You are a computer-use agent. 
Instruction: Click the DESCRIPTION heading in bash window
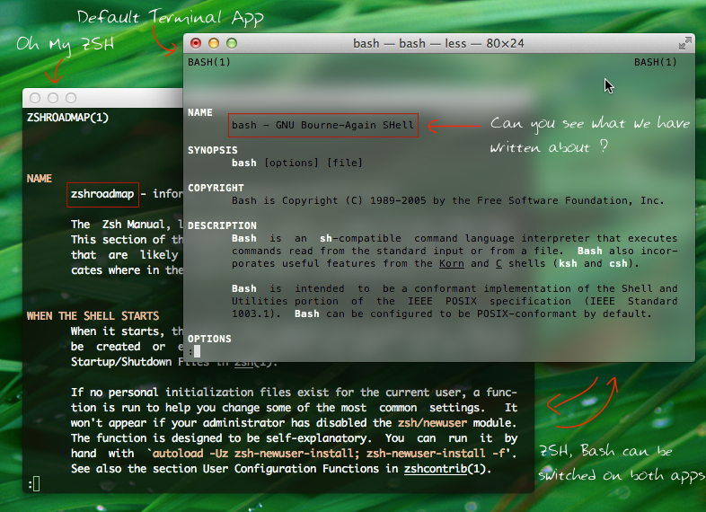(x=222, y=225)
